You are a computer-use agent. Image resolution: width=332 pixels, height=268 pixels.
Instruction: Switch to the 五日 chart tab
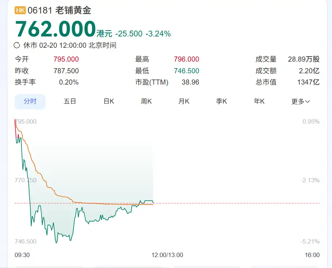[70, 101]
